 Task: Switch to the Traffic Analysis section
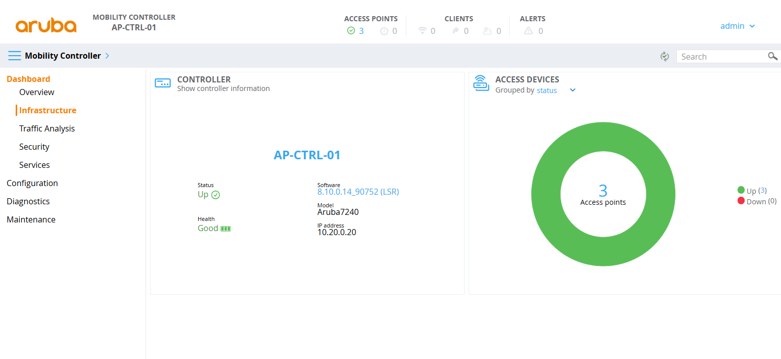[47, 128]
